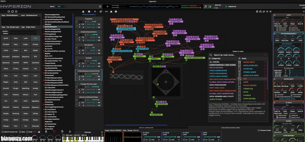Viewport: 305px width, 142px height.
Task: Open the PhasePad layer channel dropdown
Action: pyautogui.click(x=81, y=22)
